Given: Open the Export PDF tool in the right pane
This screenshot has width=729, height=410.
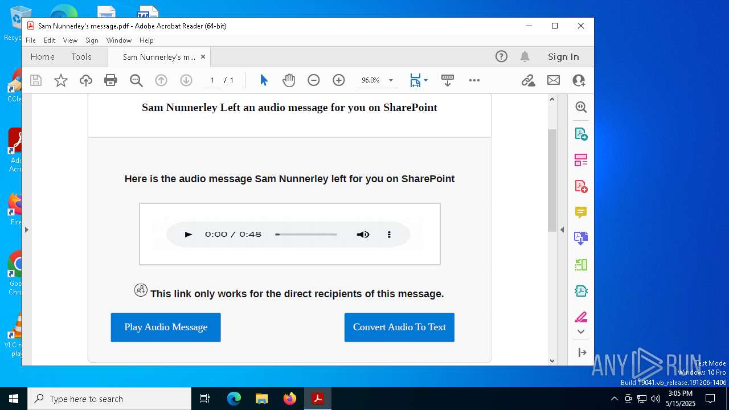Looking at the screenshot, I should pyautogui.click(x=581, y=134).
